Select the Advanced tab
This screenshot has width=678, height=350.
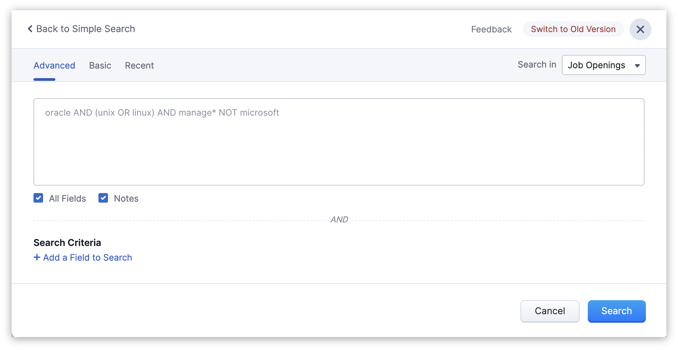(54, 65)
